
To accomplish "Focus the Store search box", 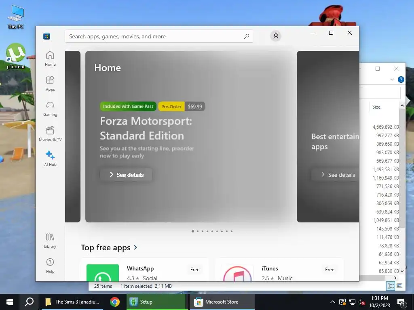I will [159, 36].
